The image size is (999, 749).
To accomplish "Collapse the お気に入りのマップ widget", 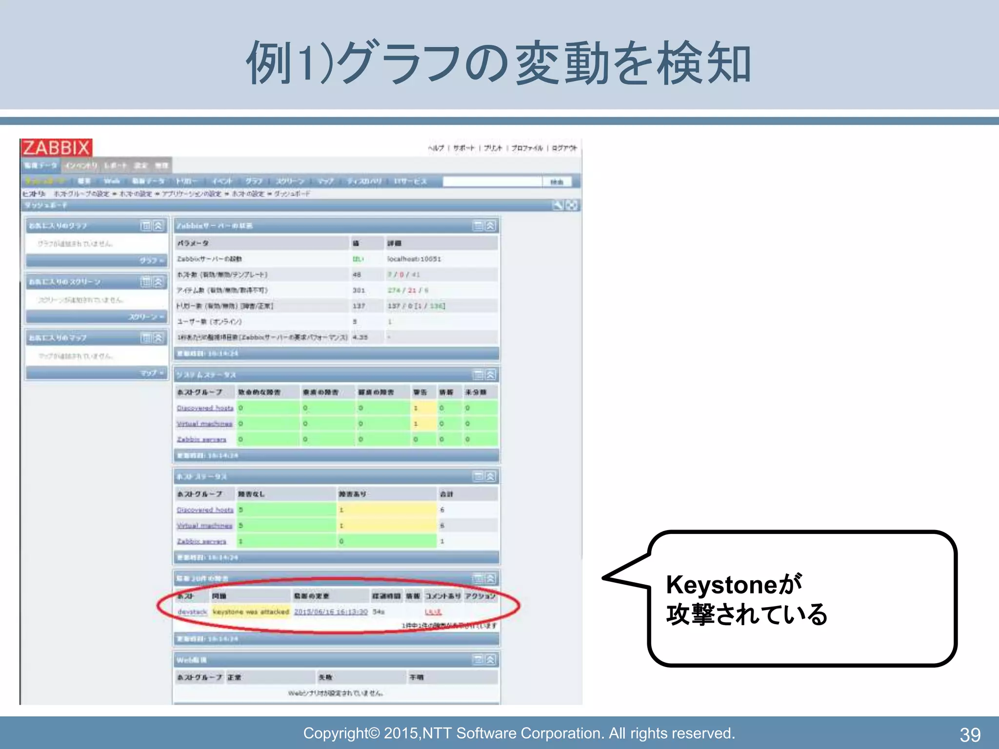I will point(159,338).
